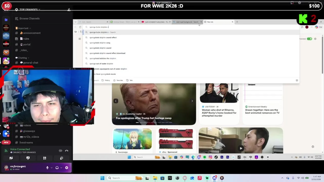Open Discord from the Windows taskbar
This screenshot has height=182, width=324.
[215, 178]
